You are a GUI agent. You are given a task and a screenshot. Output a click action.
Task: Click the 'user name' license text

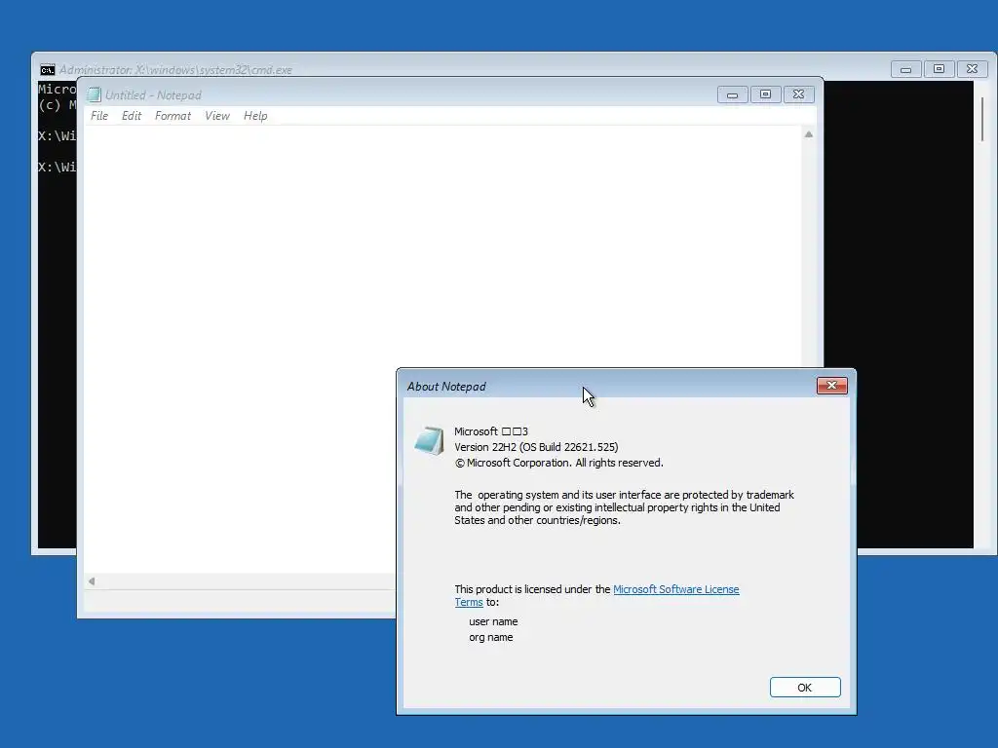point(493,621)
